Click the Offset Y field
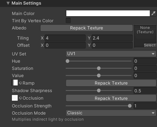The height and width of the screenshot is (127, 157). (112, 45)
